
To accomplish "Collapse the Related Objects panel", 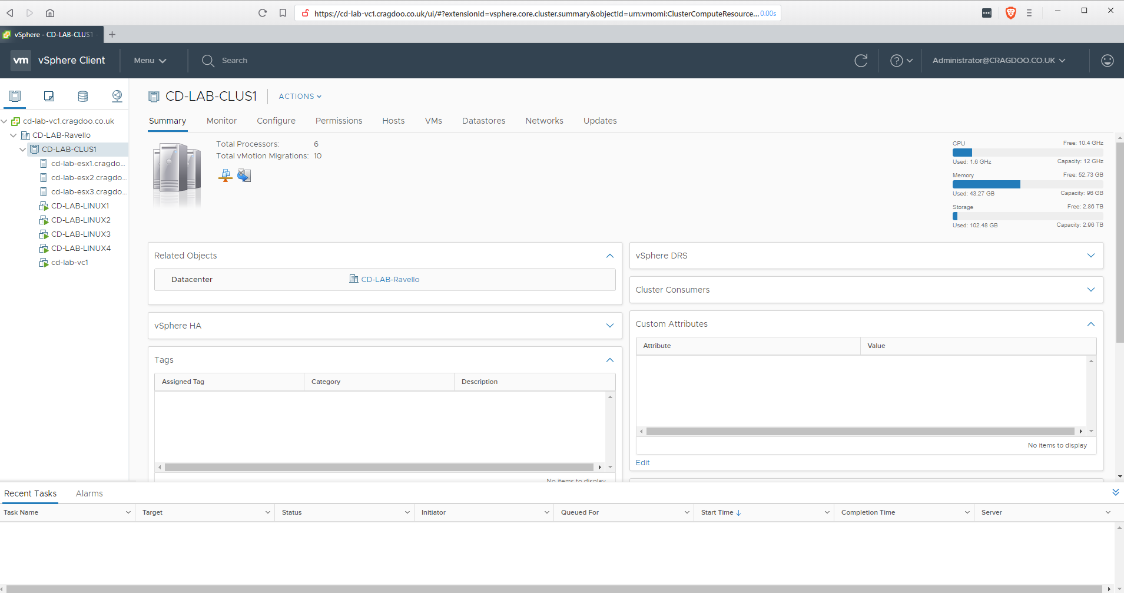I will pos(610,256).
